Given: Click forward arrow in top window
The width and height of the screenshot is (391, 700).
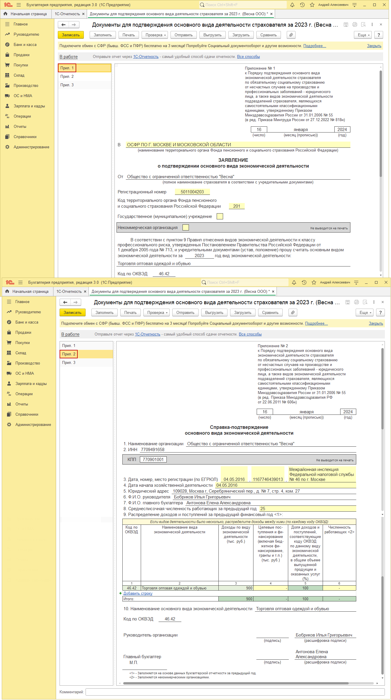Looking at the screenshot, I should [x=74, y=25].
